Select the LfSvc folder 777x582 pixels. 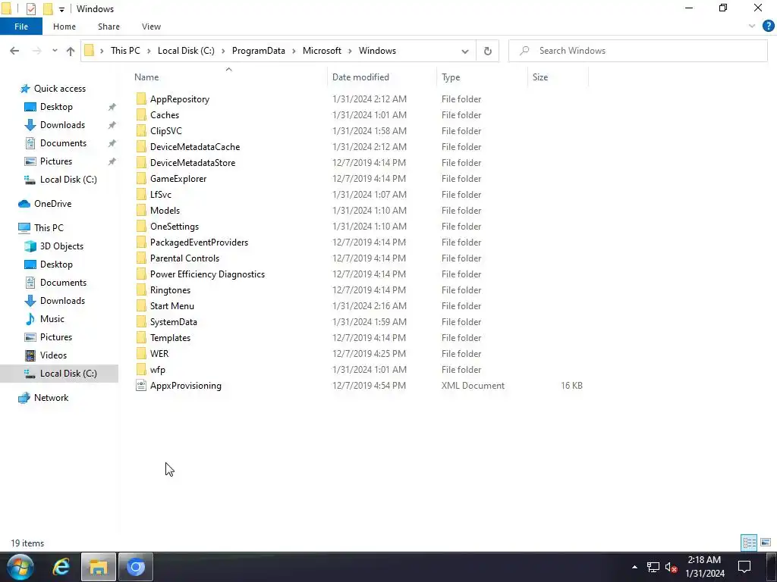tap(161, 195)
